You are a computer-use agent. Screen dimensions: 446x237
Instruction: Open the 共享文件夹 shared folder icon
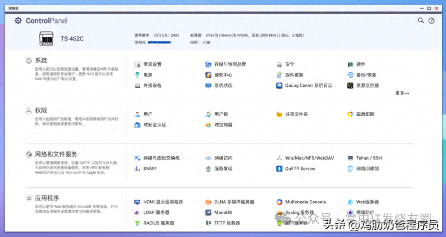(x=279, y=114)
